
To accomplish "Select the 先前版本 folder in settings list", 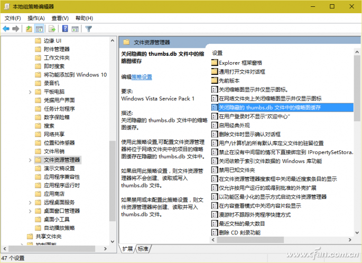I will point(229,80).
